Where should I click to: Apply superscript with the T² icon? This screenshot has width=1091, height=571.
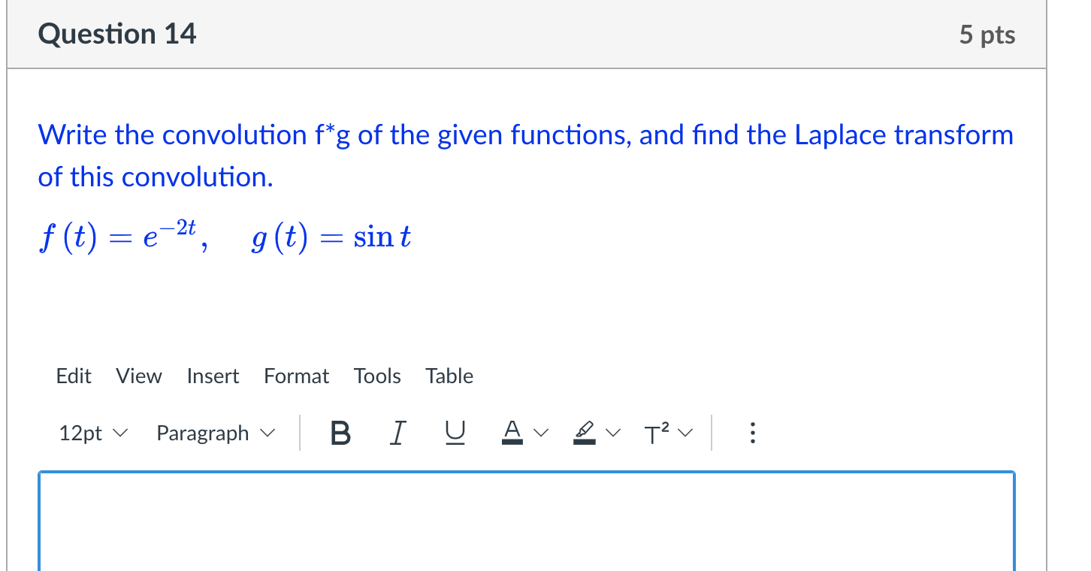(655, 433)
